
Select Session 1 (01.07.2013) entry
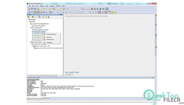click(42, 46)
